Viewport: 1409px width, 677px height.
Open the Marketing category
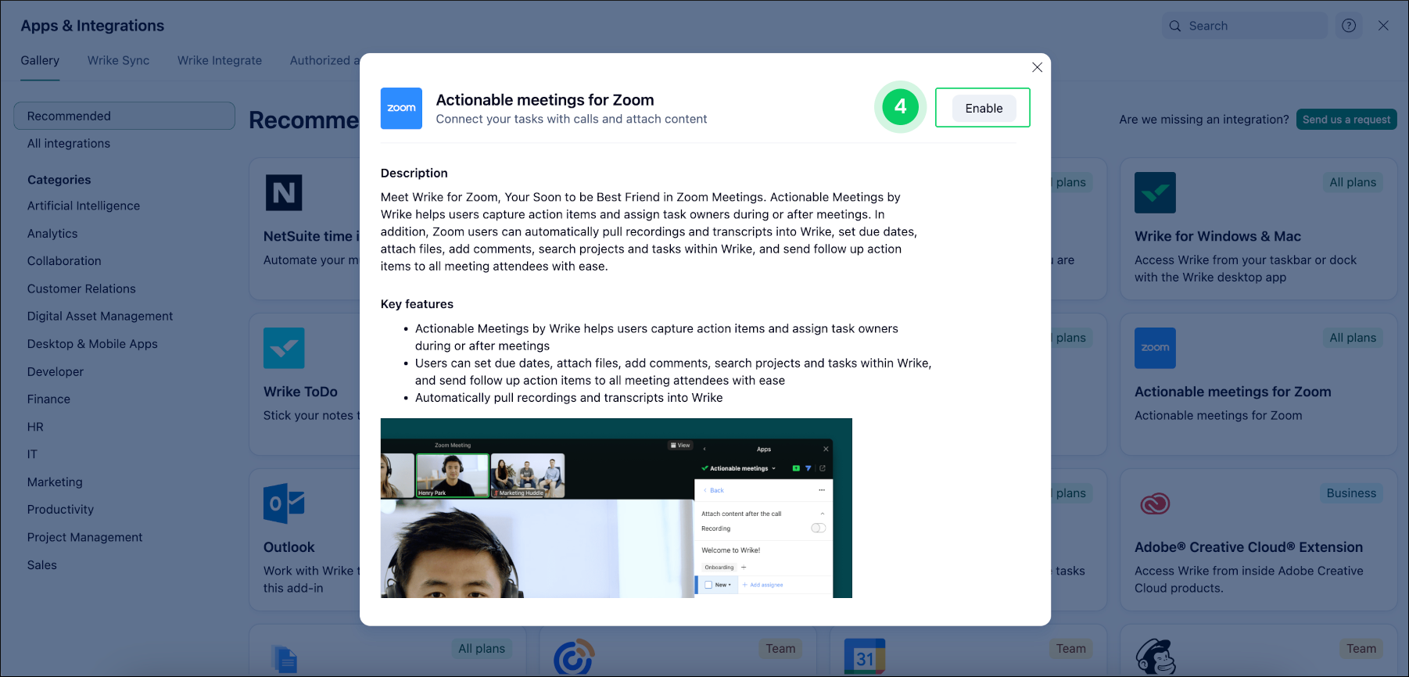55,482
